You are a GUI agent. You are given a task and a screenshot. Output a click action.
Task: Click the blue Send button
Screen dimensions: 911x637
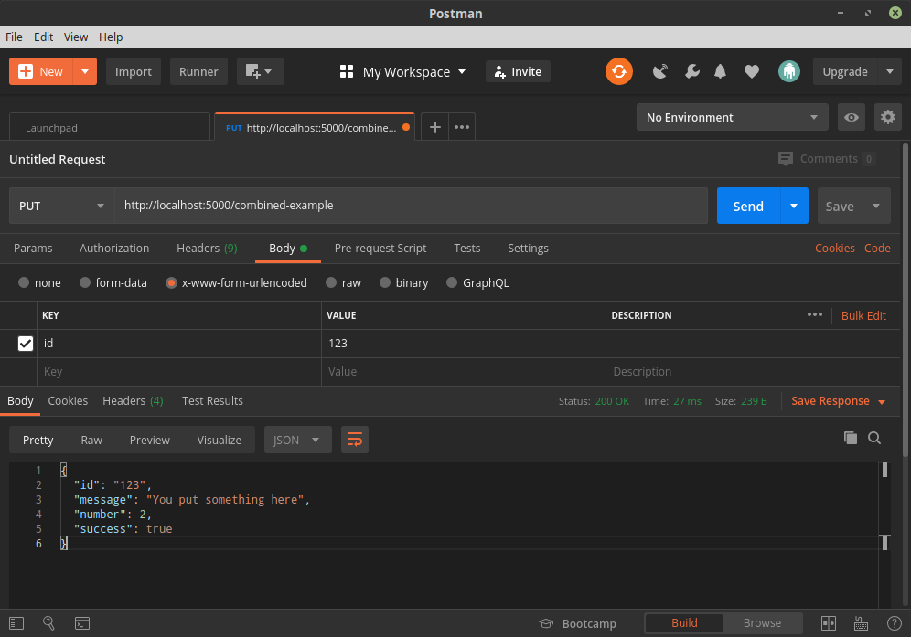coord(748,206)
